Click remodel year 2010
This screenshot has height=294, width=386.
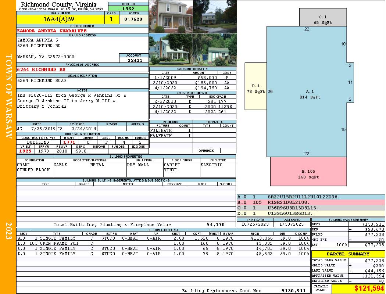(62, 151)
